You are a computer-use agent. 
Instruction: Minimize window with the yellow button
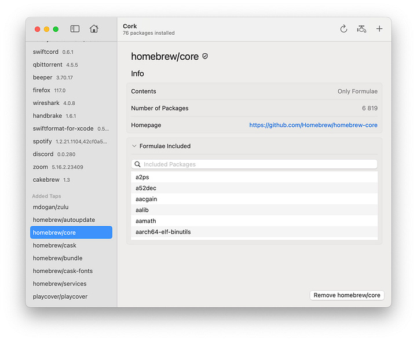[x=46, y=29]
